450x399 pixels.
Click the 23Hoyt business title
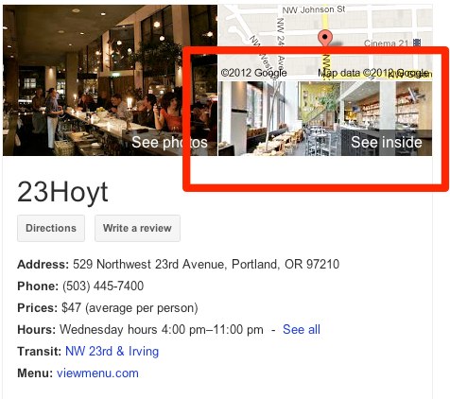click(x=62, y=192)
